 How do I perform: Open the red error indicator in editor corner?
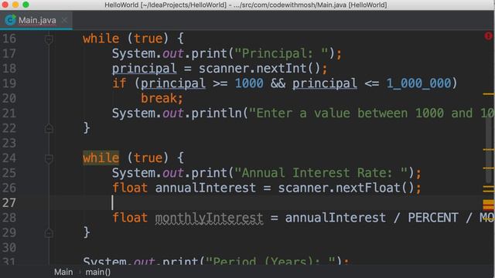coord(488,36)
